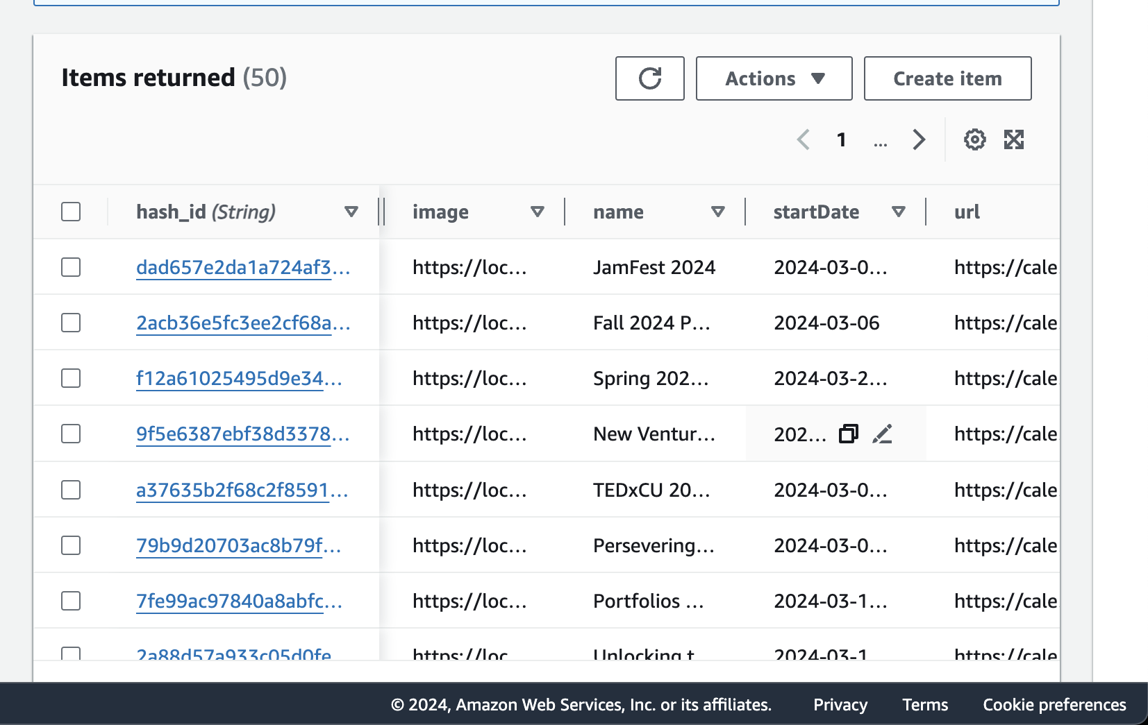Click the New Ventur... name cell
This screenshot has width=1148, height=725.
(654, 434)
